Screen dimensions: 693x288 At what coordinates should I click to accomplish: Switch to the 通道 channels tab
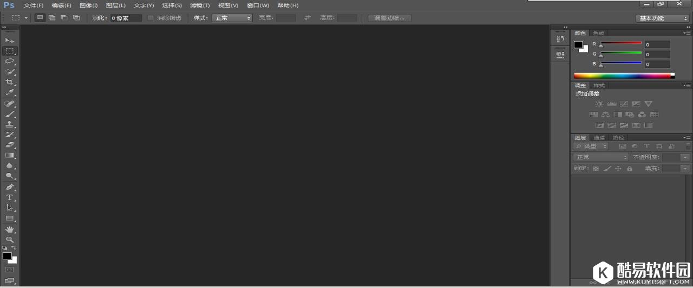click(x=599, y=137)
